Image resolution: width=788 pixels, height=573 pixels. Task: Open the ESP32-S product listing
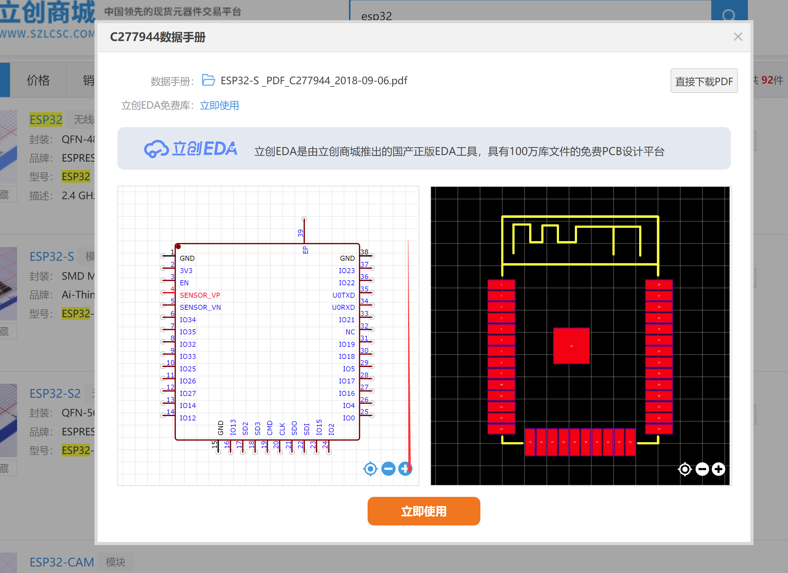click(x=51, y=256)
